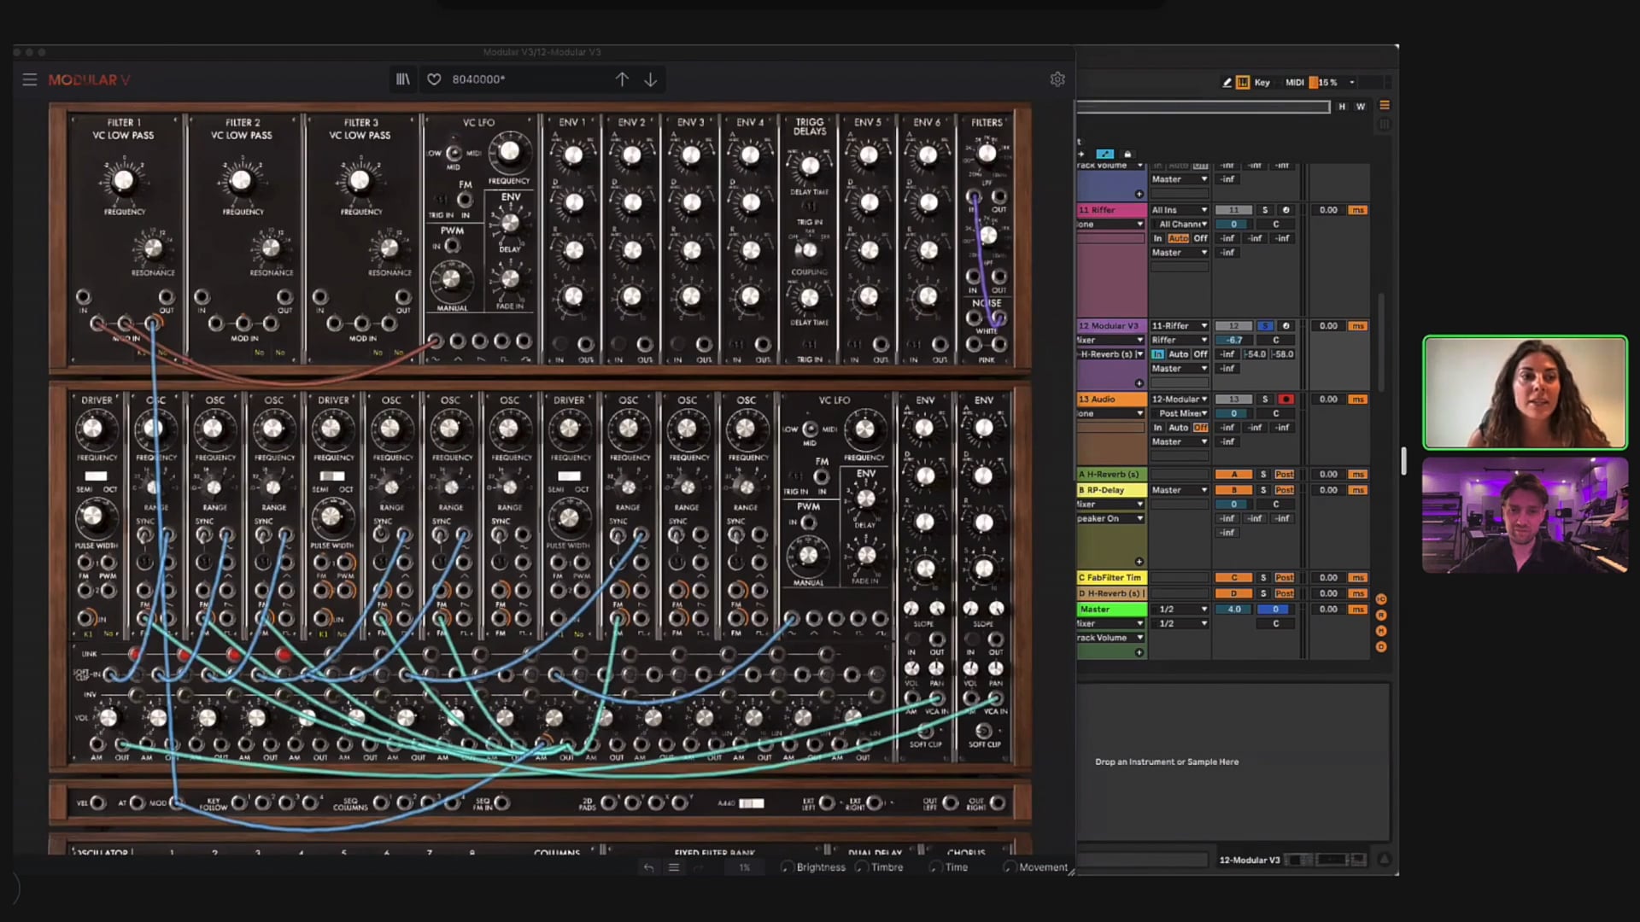Click ms unit button on 11 Riffer
Image resolution: width=1640 pixels, height=922 pixels.
[x=1357, y=210]
